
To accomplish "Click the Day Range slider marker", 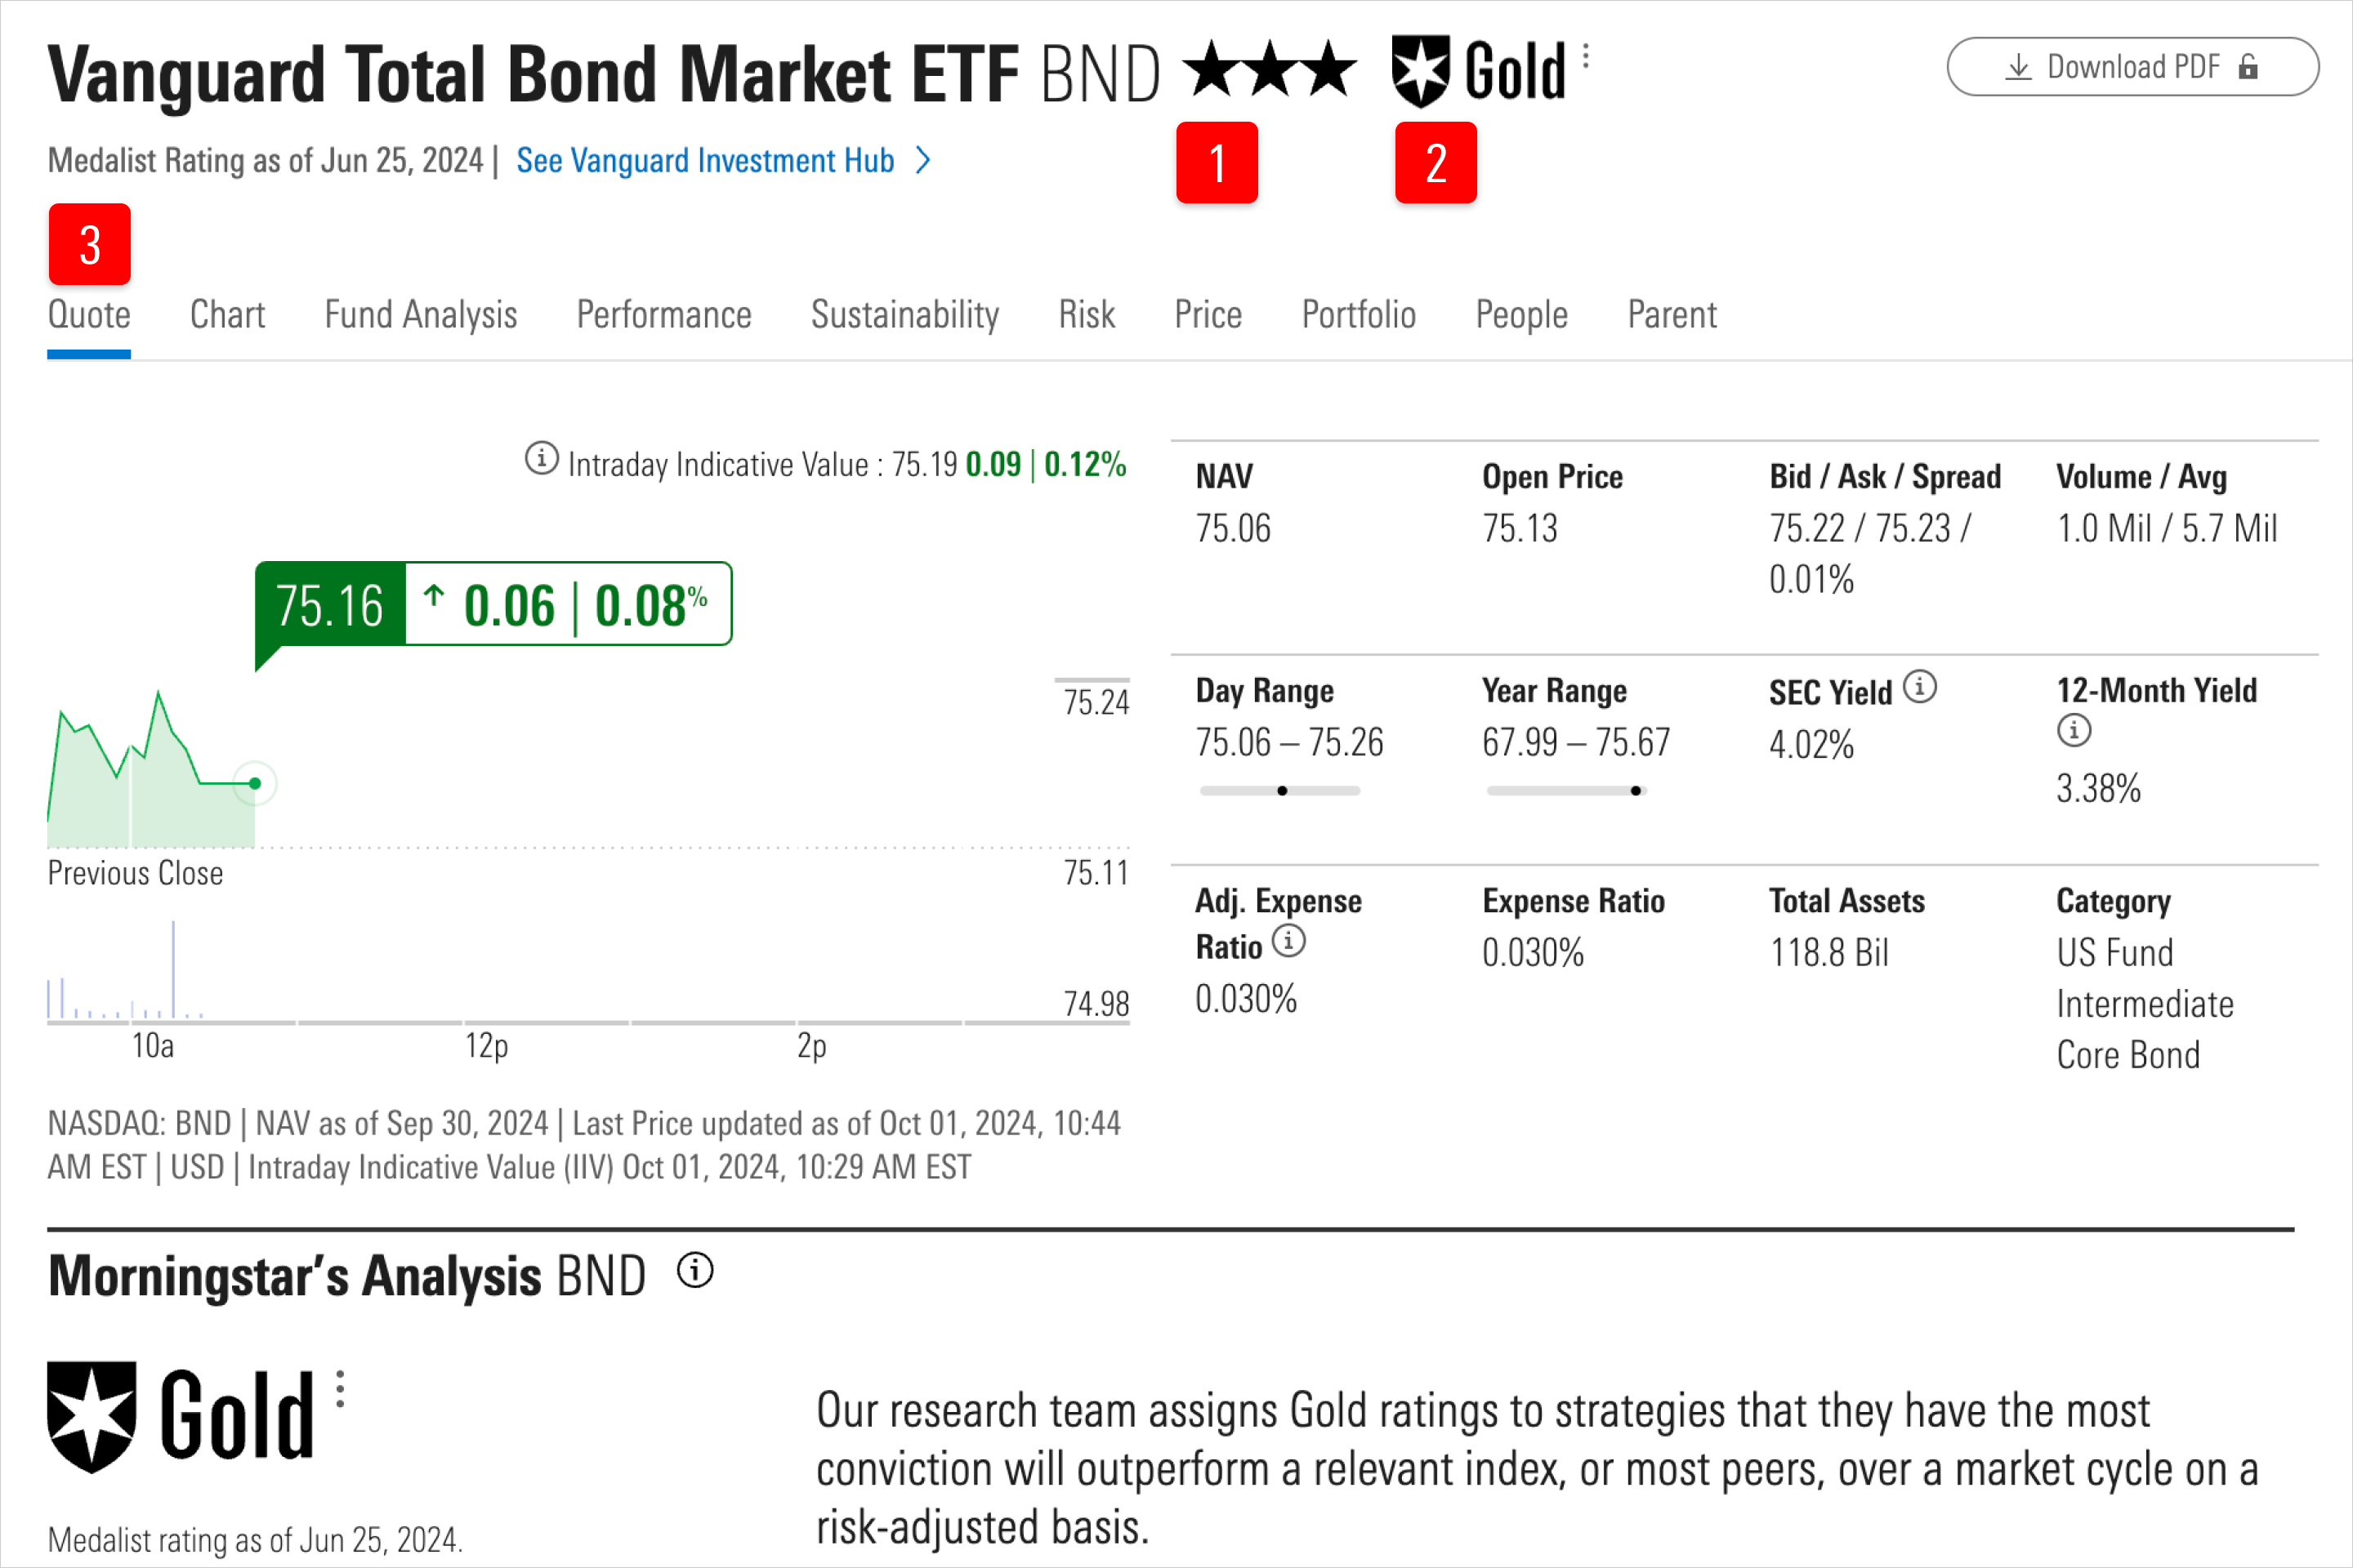I will tap(1282, 790).
